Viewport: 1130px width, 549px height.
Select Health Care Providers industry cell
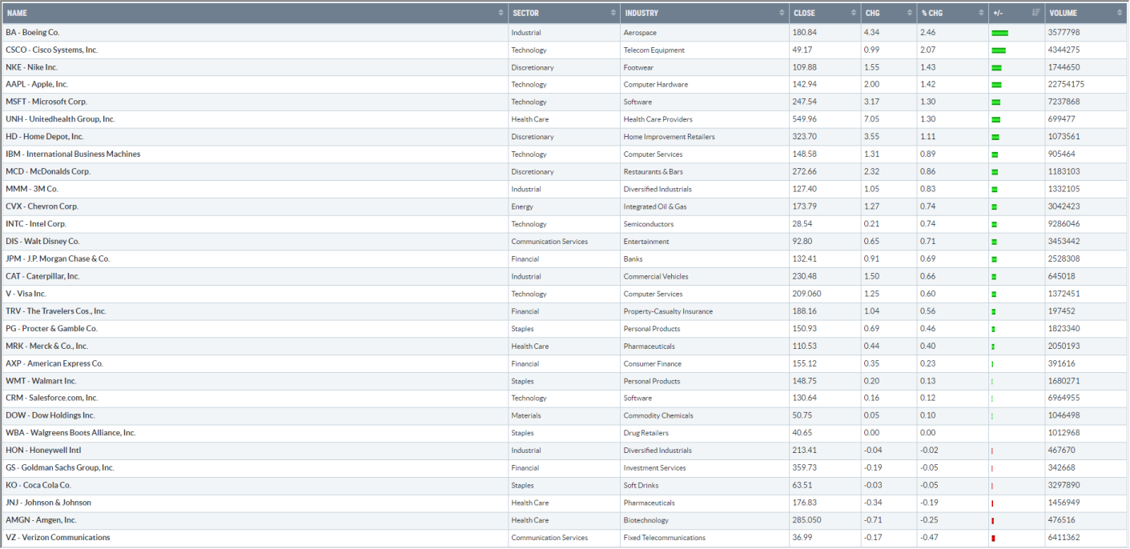(658, 119)
